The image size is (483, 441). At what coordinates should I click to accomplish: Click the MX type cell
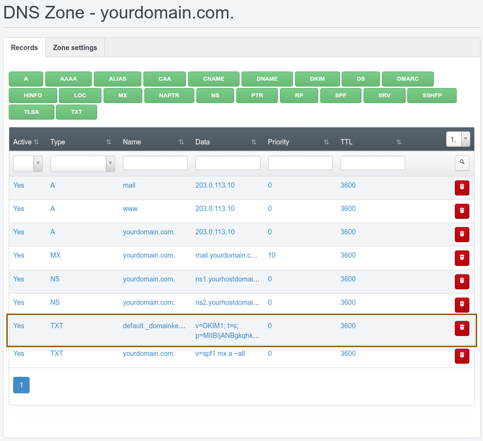(55, 255)
